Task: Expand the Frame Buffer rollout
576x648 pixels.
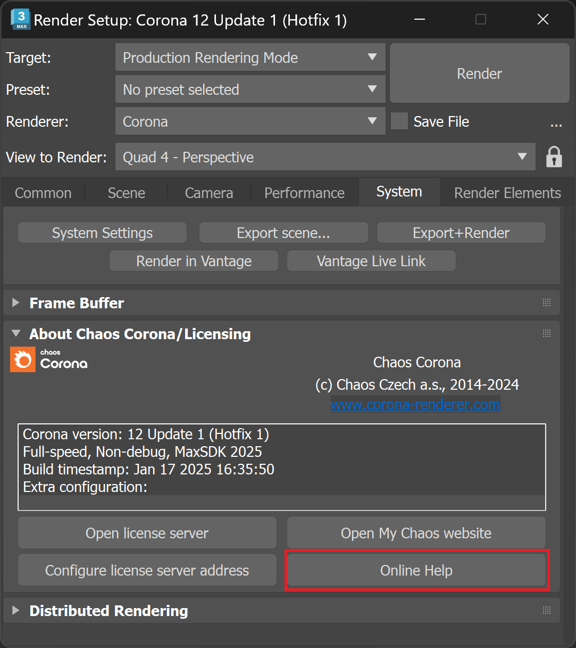Action: click(x=16, y=302)
